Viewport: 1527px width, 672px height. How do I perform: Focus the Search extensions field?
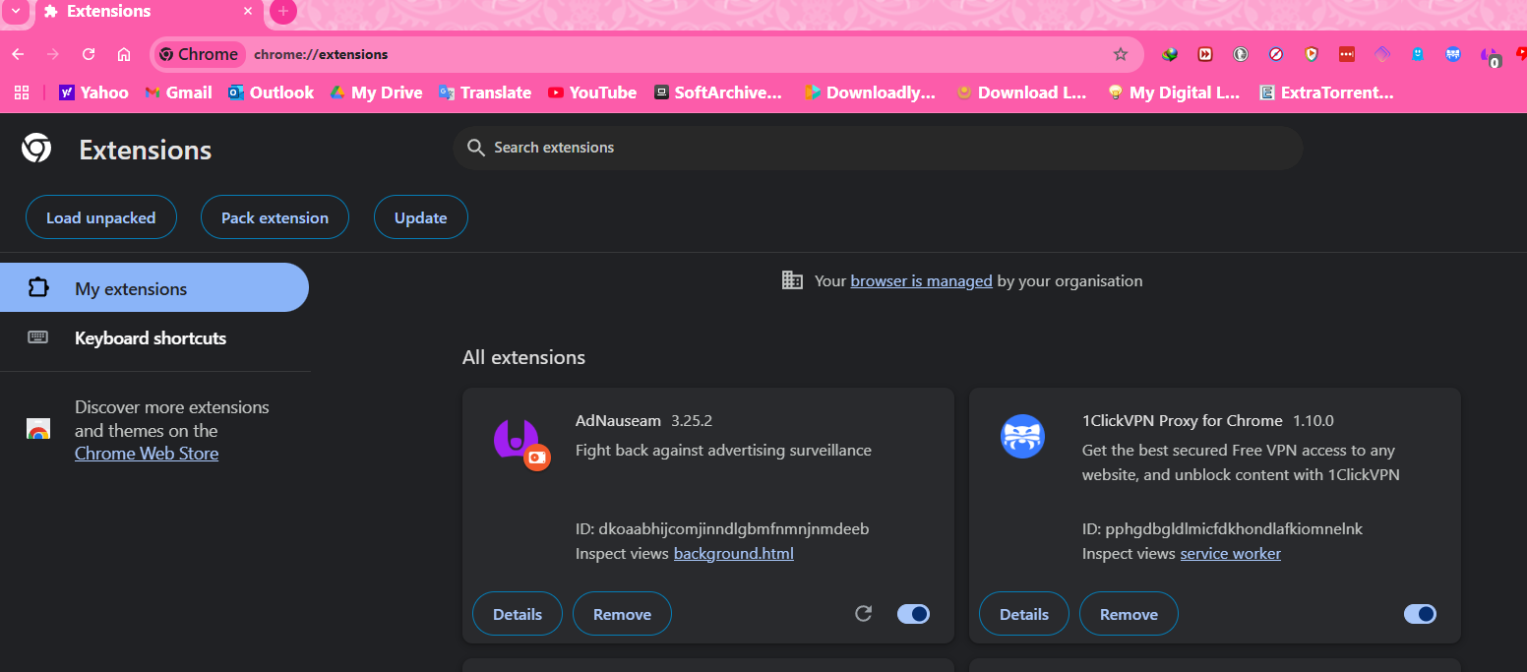pyautogui.click(x=876, y=148)
